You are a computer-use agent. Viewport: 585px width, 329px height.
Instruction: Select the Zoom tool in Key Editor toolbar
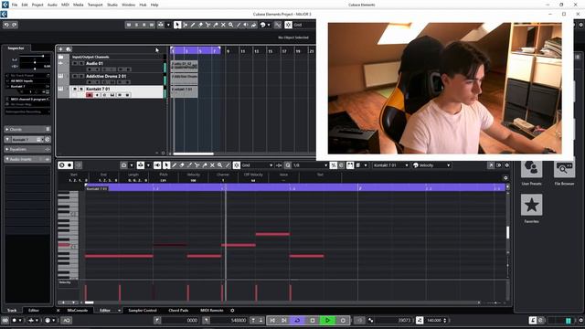[x=219, y=165]
